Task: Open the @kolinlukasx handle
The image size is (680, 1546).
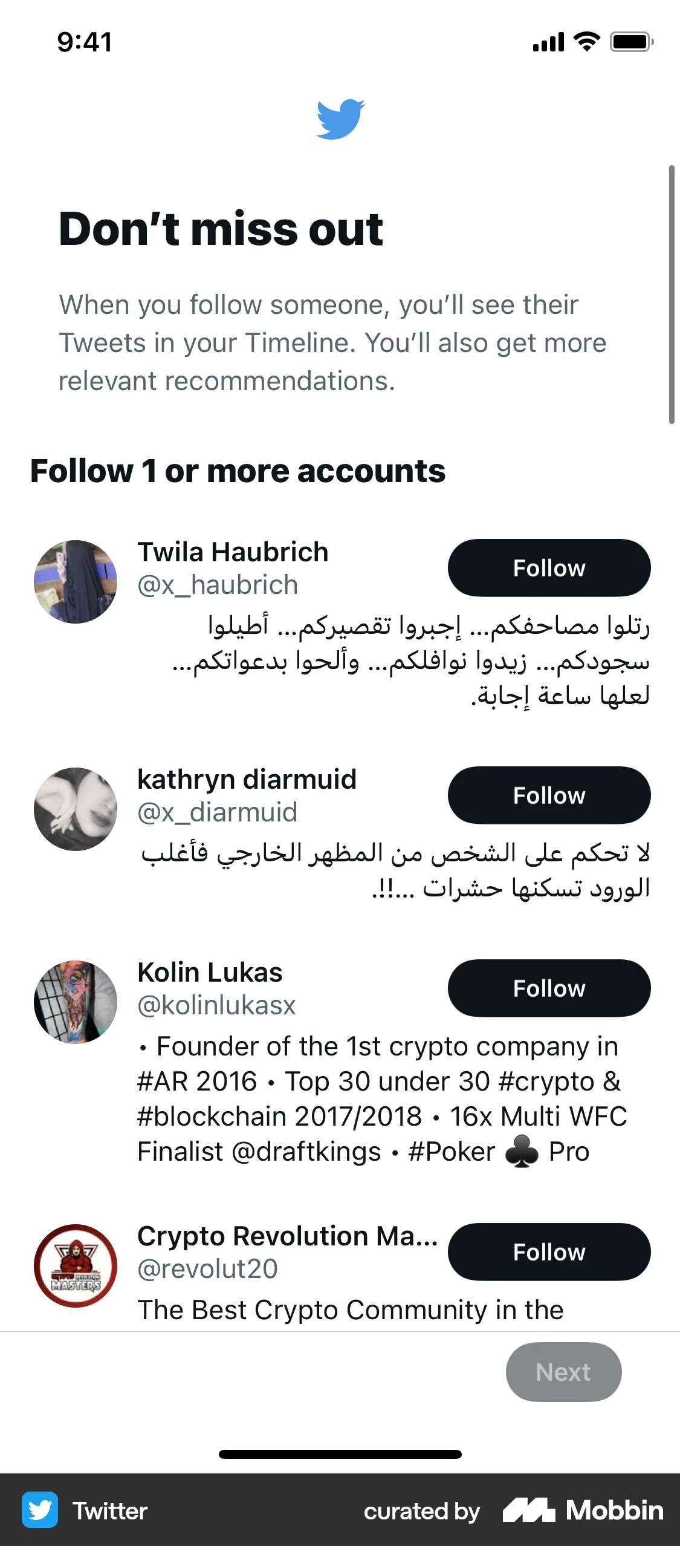Action: click(216, 1005)
